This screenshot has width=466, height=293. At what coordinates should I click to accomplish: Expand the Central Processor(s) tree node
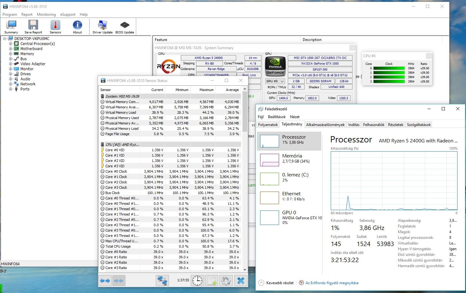coord(10,44)
